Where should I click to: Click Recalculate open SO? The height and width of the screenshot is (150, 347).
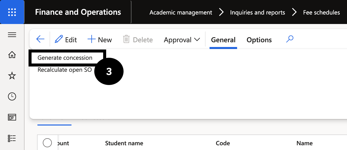click(x=65, y=70)
